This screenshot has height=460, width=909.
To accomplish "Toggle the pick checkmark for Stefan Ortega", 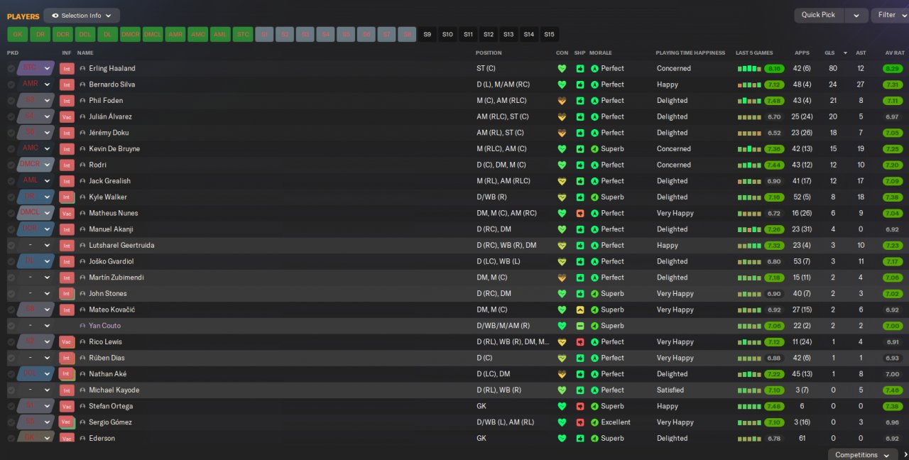I will click(11, 406).
